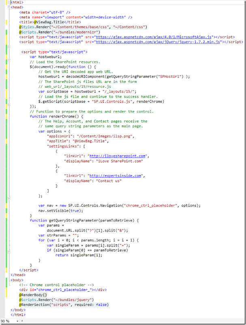The width and height of the screenshot is (246, 325).
Task: Click the return singleParam[1]; statement
Action: tap(79, 255)
